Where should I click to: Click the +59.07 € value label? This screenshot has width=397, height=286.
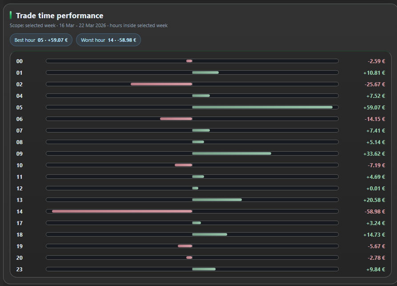tap(375, 107)
